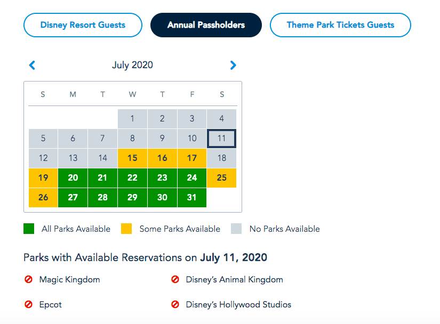Click unavailable icon beside Disney's Hollywood Studios

point(175,305)
